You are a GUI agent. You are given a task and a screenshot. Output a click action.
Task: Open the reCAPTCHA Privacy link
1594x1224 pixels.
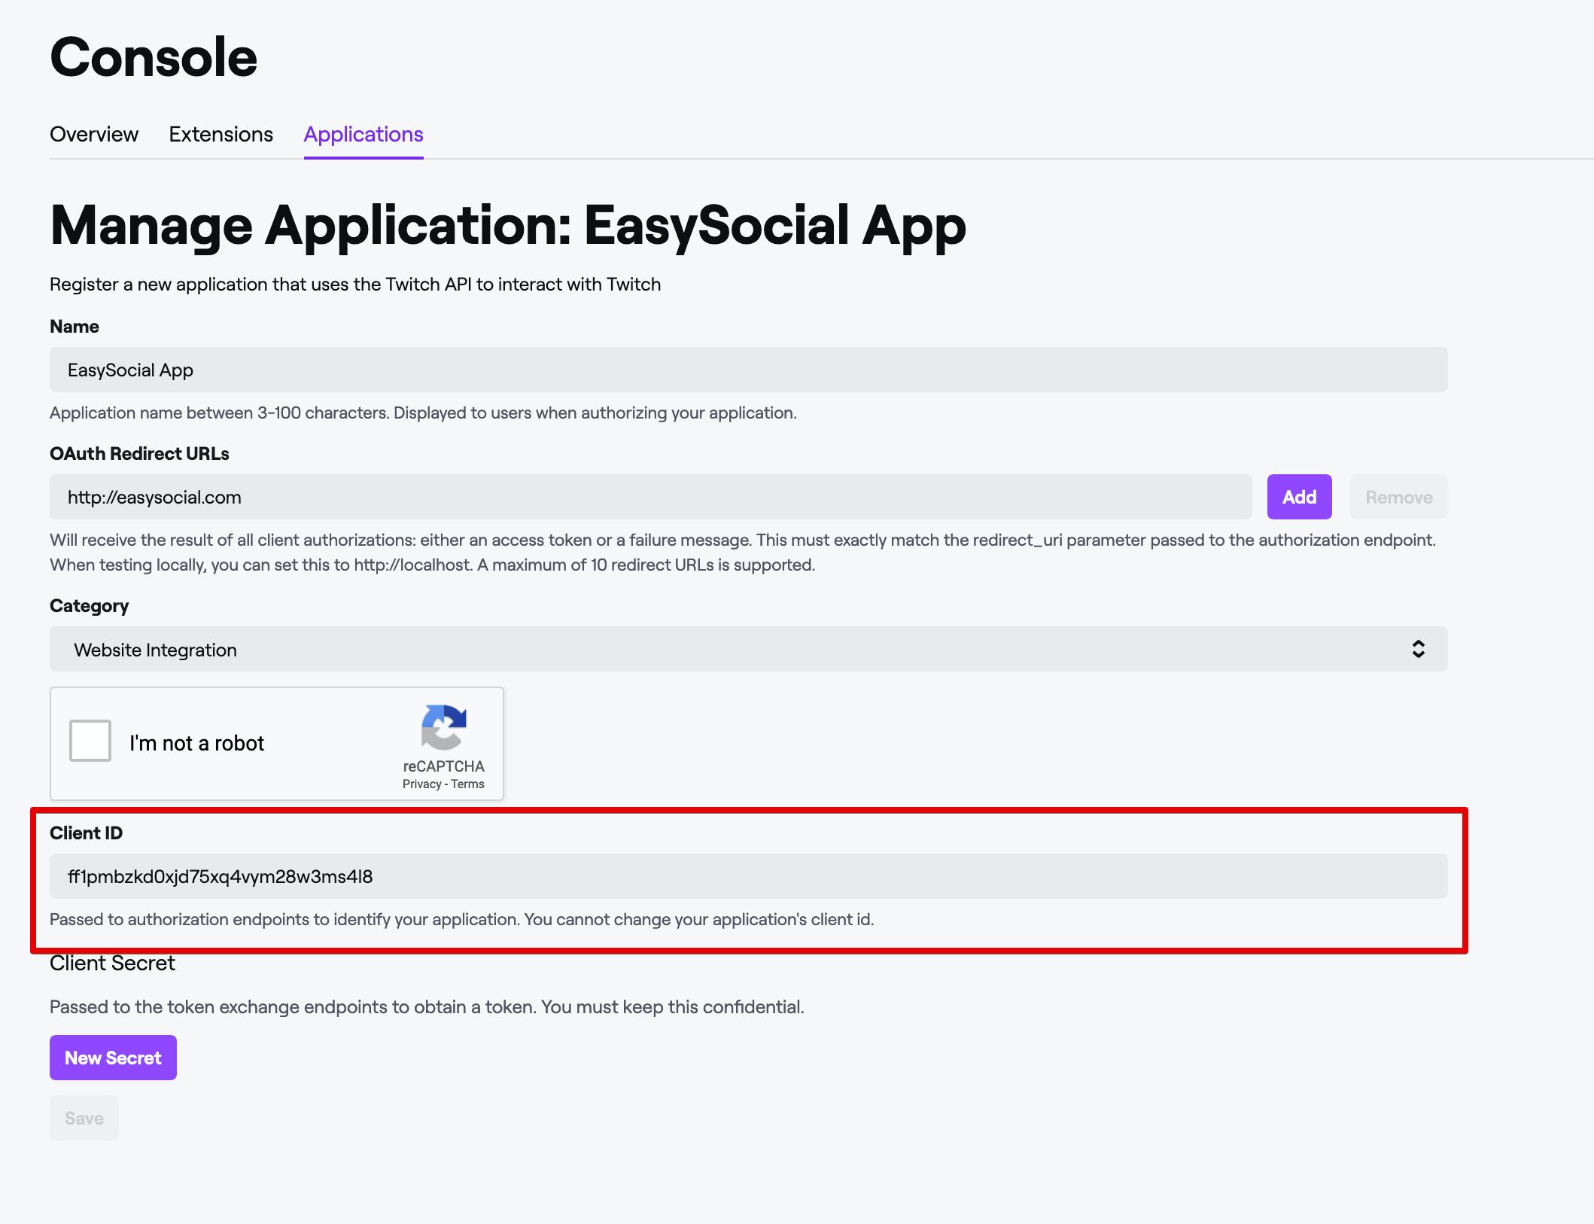tap(422, 784)
